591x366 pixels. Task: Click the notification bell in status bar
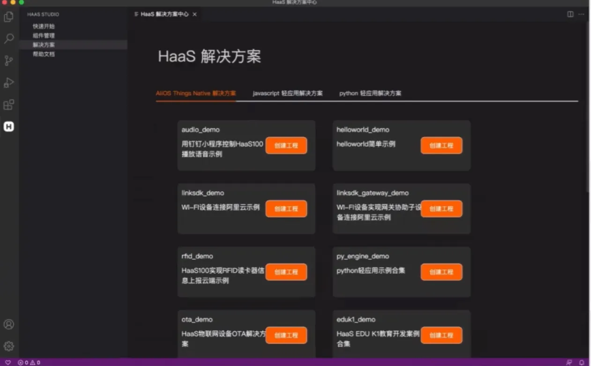(582, 362)
